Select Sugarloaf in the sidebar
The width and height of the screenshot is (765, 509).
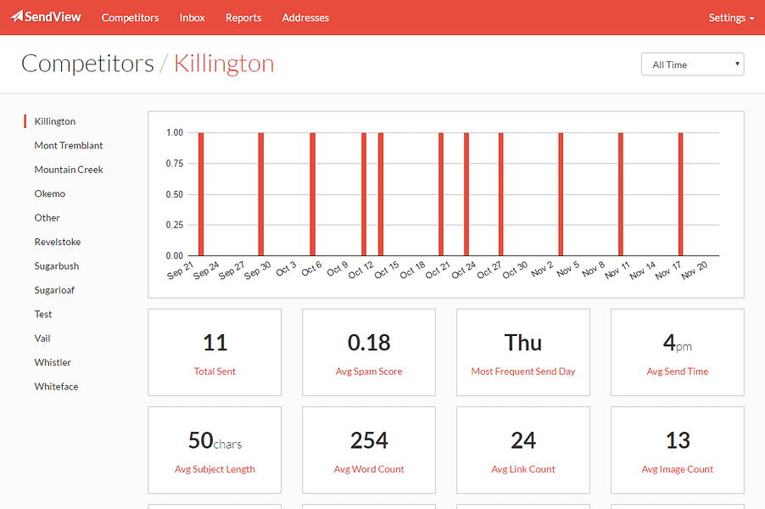pos(54,290)
